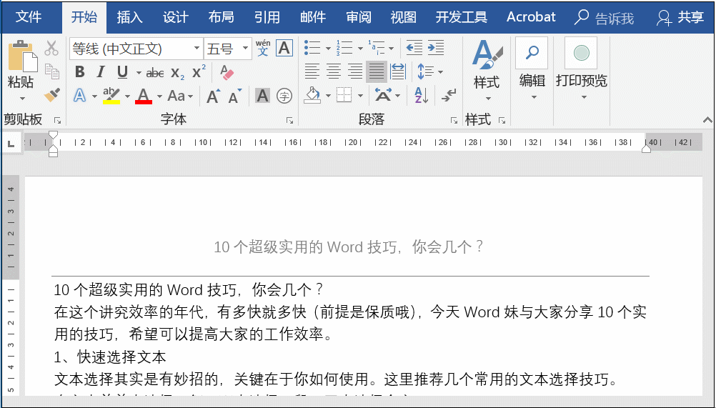The width and height of the screenshot is (716, 408).
Task: Align text right
Action: pyautogui.click(x=355, y=71)
